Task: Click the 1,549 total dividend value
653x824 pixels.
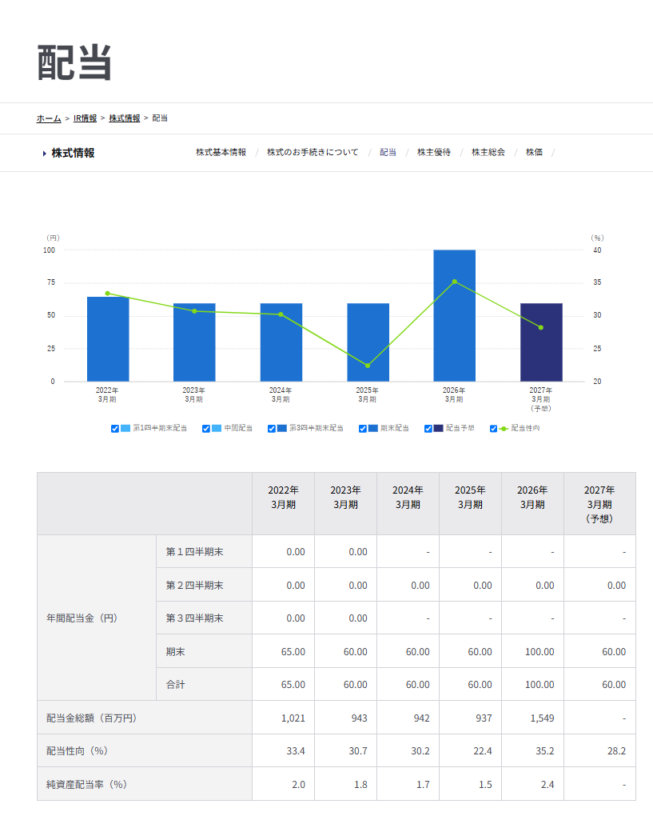Action: click(x=542, y=718)
